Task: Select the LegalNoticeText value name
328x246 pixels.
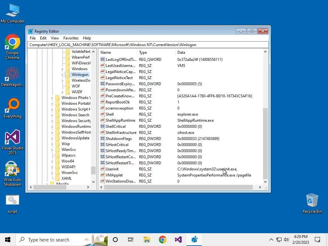Action: [119, 78]
